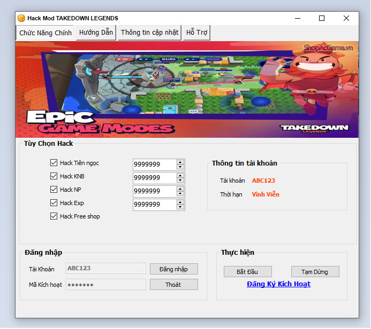Maximize the Hack Mod window
The image size is (371, 329).
[x=322, y=18]
